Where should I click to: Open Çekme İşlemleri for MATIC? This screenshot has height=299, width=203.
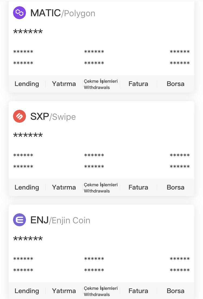101,84
